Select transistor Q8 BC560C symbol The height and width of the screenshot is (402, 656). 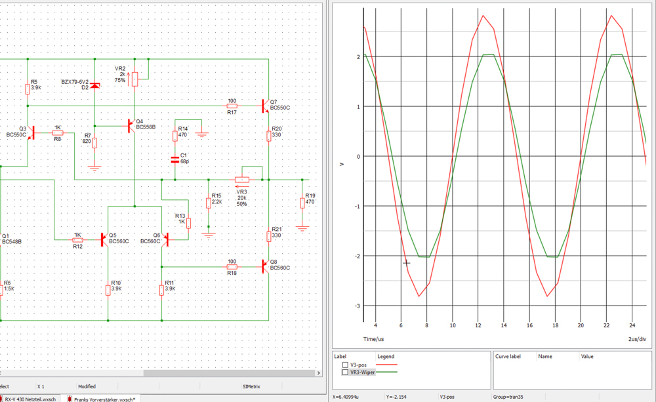pos(265,266)
